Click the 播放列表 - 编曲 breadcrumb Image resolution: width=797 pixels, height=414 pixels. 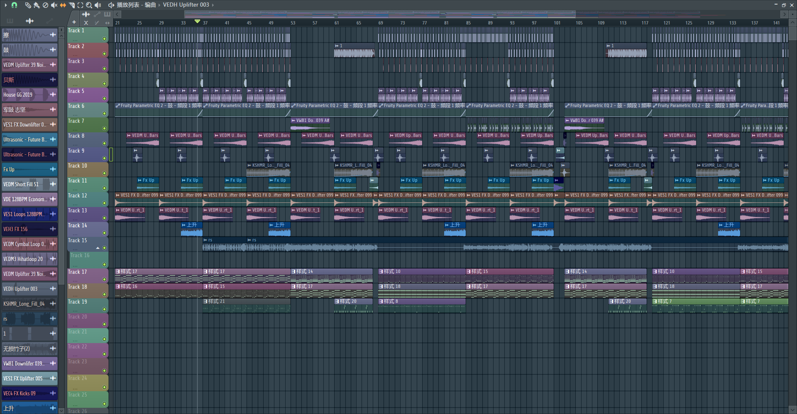click(136, 5)
